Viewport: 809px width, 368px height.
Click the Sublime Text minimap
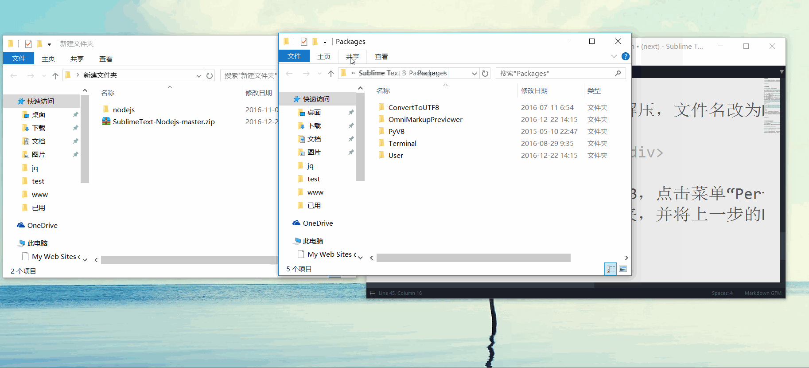772,106
